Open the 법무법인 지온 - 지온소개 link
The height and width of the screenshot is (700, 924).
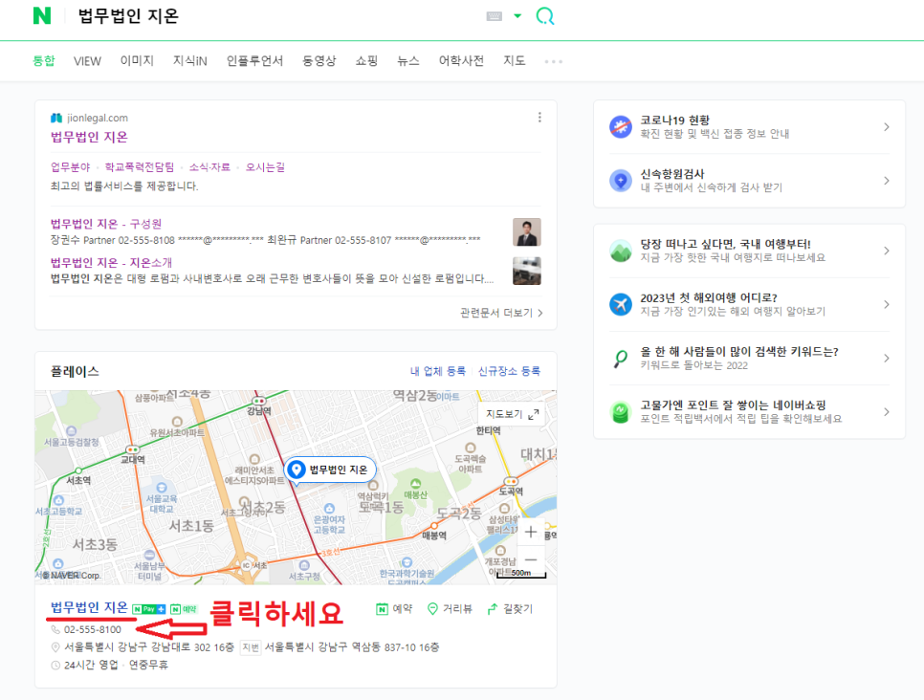[x=111, y=262]
